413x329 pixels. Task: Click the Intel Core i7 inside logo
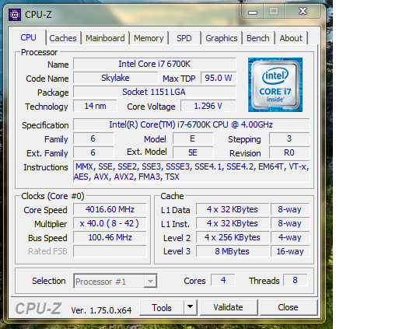pos(275,85)
